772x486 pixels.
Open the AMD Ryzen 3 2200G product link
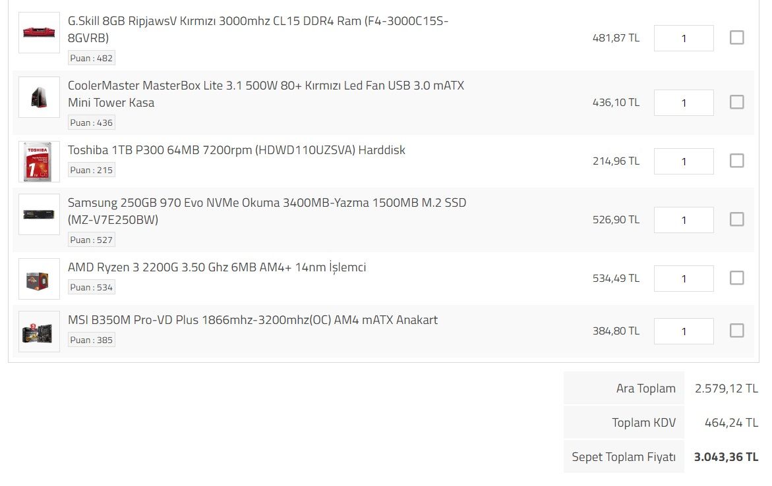(216, 267)
